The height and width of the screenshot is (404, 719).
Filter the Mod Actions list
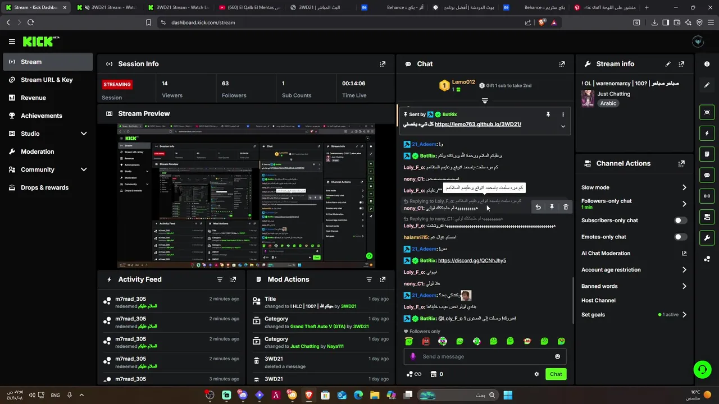pyautogui.click(x=369, y=279)
